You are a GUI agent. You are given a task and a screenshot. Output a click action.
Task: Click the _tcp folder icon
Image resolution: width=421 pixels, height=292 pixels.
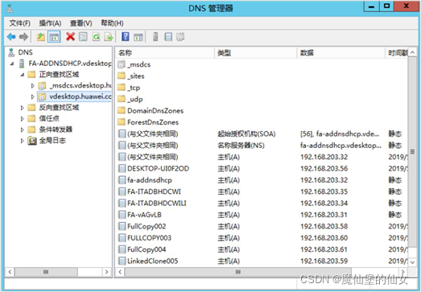[x=122, y=88]
